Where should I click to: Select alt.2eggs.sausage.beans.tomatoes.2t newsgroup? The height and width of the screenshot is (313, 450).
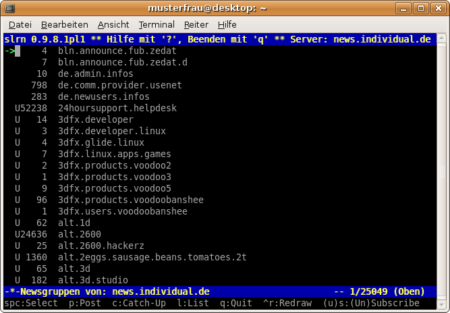point(152,257)
